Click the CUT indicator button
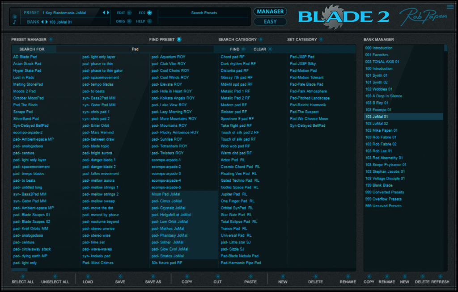 (x=218, y=276)
